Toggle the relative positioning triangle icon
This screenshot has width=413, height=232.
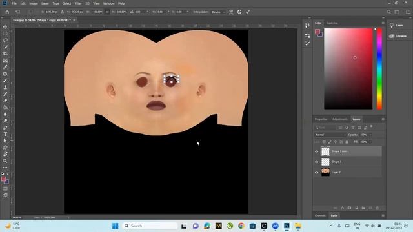point(62,12)
